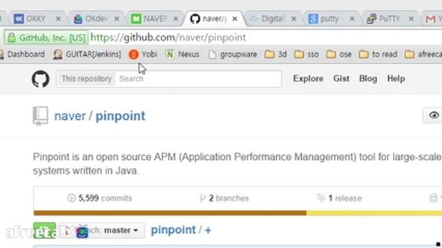Click the pinpoint root path link

point(173,230)
